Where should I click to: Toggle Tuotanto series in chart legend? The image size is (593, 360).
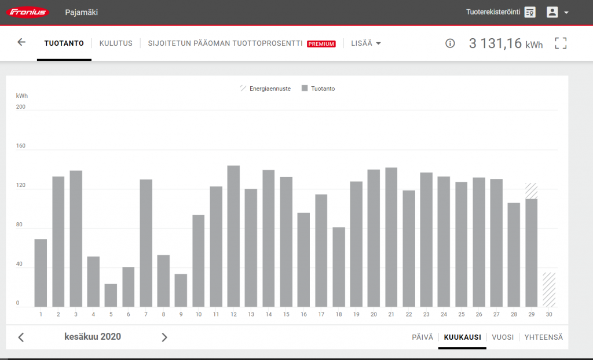click(x=319, y=89)
